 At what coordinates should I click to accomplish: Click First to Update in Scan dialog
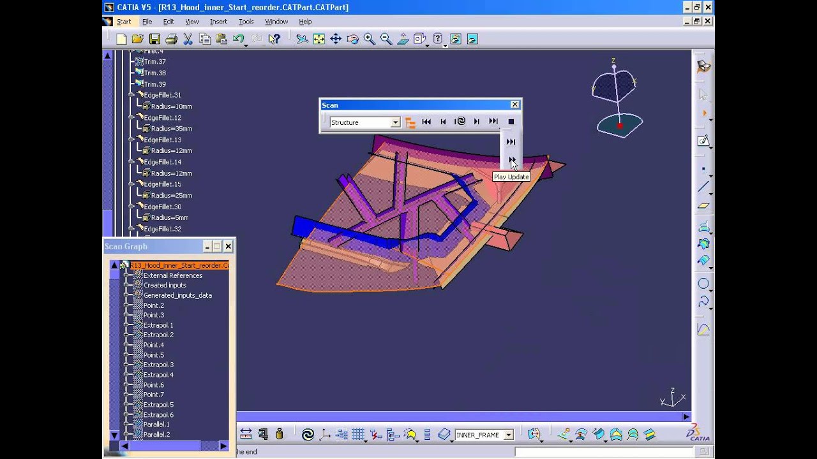426,122
